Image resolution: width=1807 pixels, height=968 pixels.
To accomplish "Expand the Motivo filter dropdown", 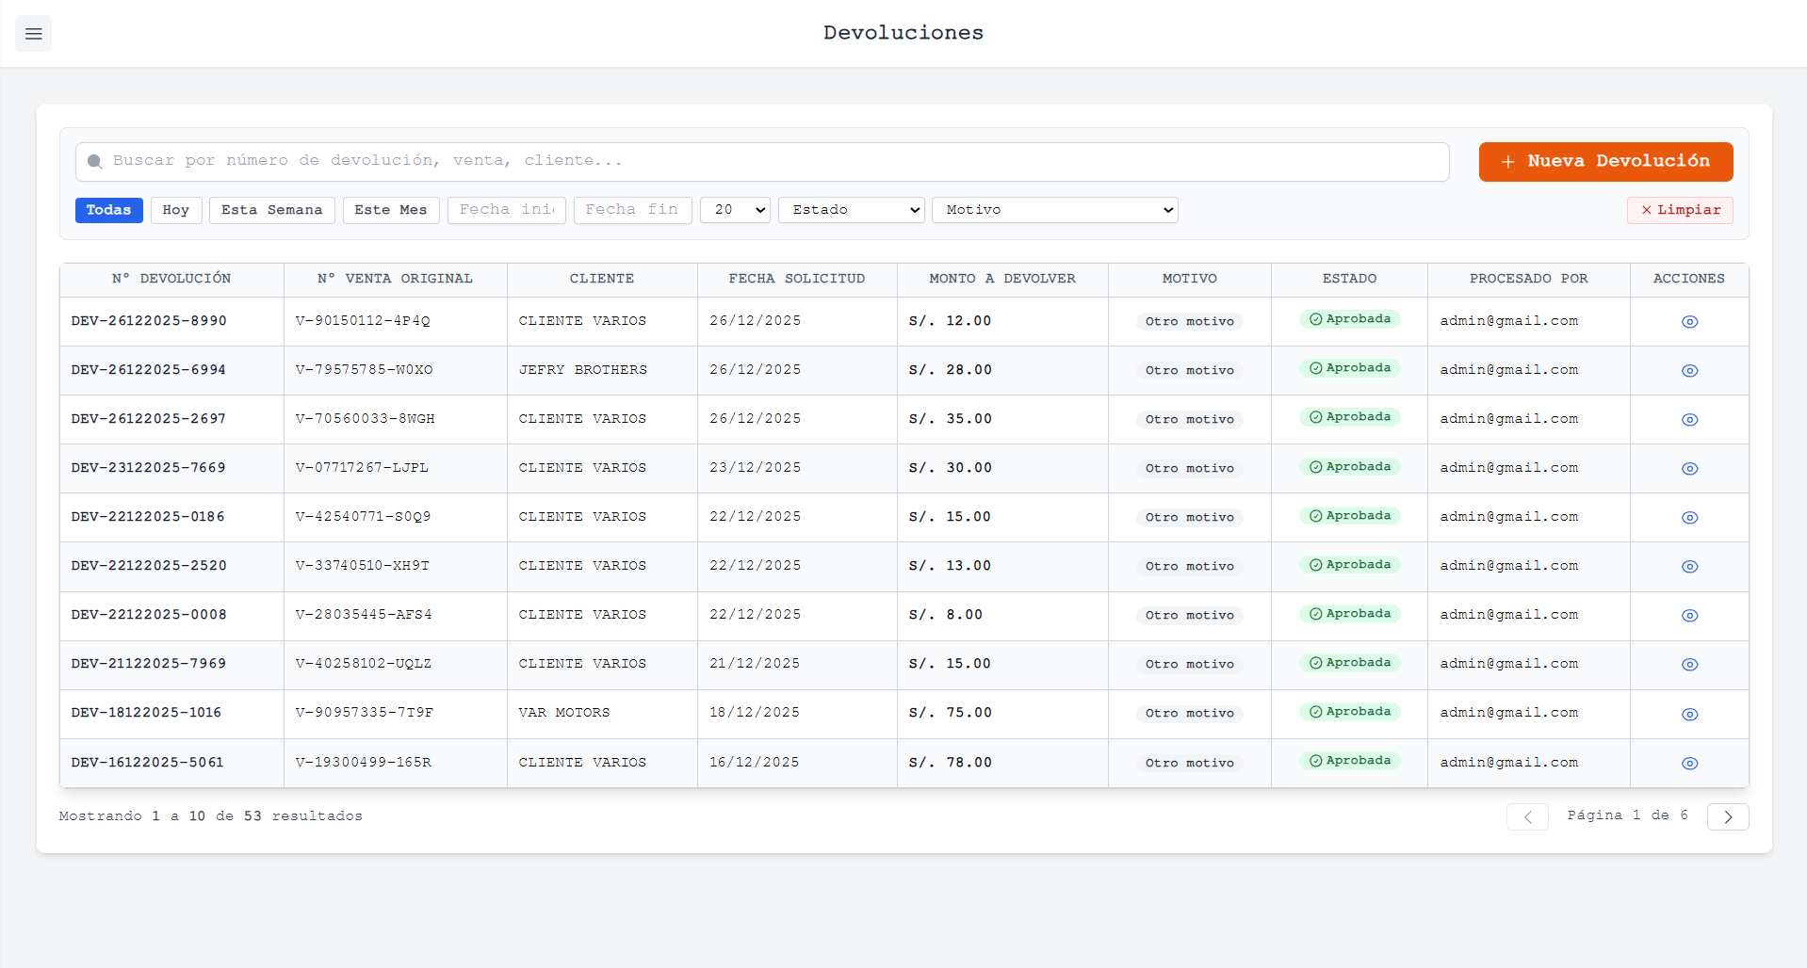I will 1055,210.
